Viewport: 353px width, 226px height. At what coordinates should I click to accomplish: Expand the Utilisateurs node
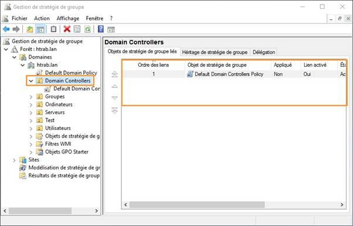tap(31, 128)
